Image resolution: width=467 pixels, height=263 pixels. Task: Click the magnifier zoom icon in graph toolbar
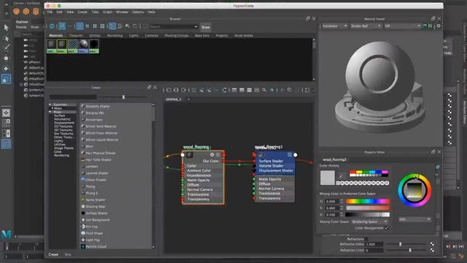[264, 90]
